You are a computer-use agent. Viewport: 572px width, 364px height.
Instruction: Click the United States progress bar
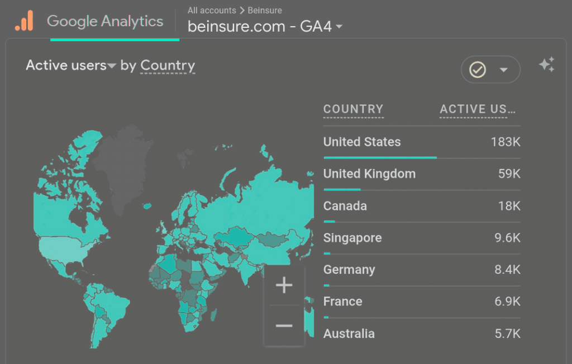[x=380, y=157]
